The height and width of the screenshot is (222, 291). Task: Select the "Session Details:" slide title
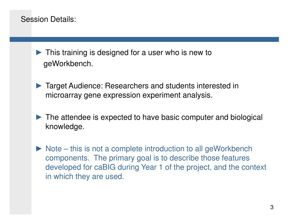(x=48, y=19)
